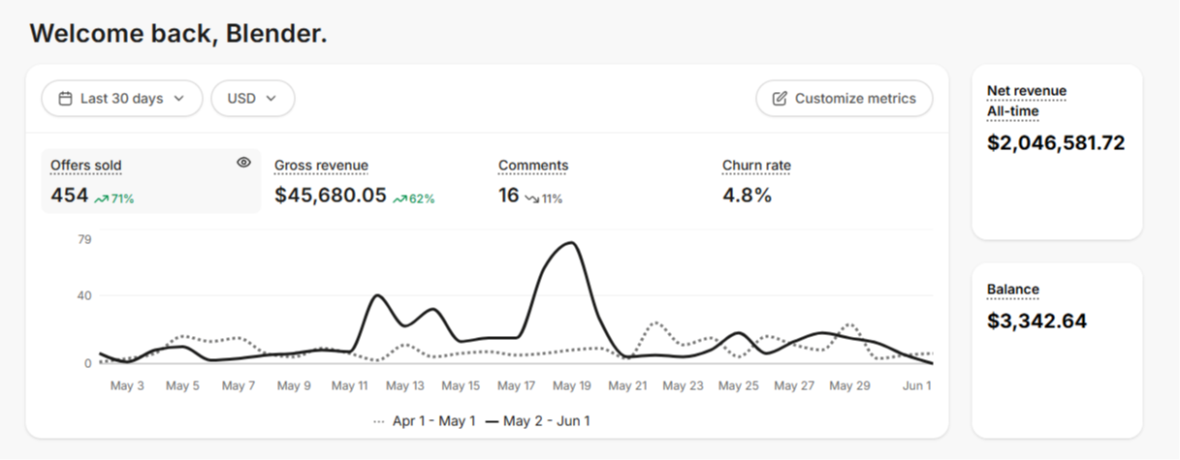Select the Gross revenue metric

pyautogui.click(x=355, y=181)
